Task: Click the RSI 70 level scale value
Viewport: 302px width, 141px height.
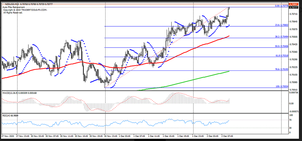Action: coord(291,120)
